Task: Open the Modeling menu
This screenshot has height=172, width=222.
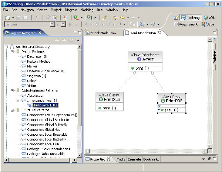Action: (87, 10)
